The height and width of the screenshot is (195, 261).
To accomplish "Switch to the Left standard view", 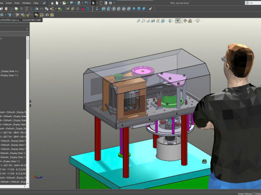I will [114, 9].
